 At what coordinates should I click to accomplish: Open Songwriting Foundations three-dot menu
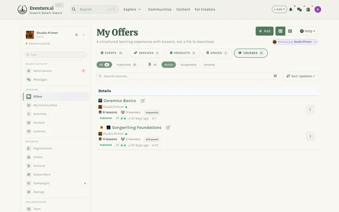[310, 136]
